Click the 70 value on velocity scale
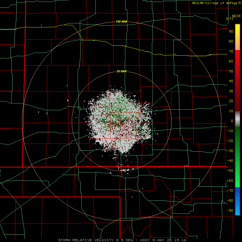242x242 pixels. (231, 51)
